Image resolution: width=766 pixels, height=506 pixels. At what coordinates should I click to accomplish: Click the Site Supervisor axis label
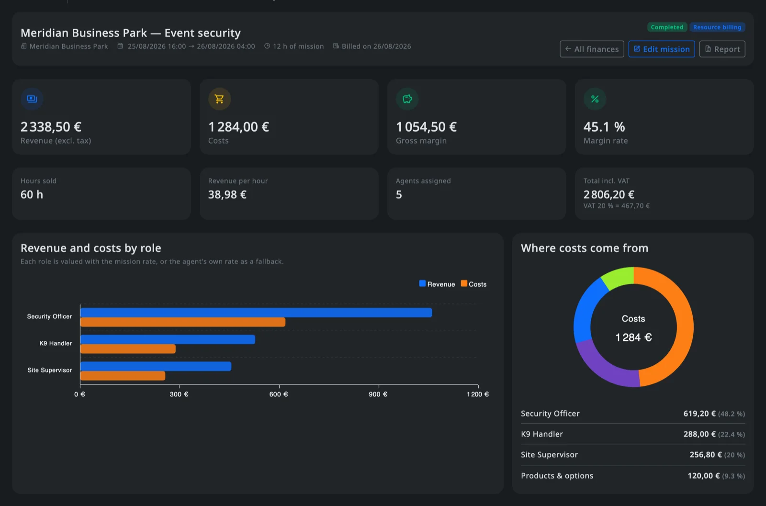[x=50, y=370]
